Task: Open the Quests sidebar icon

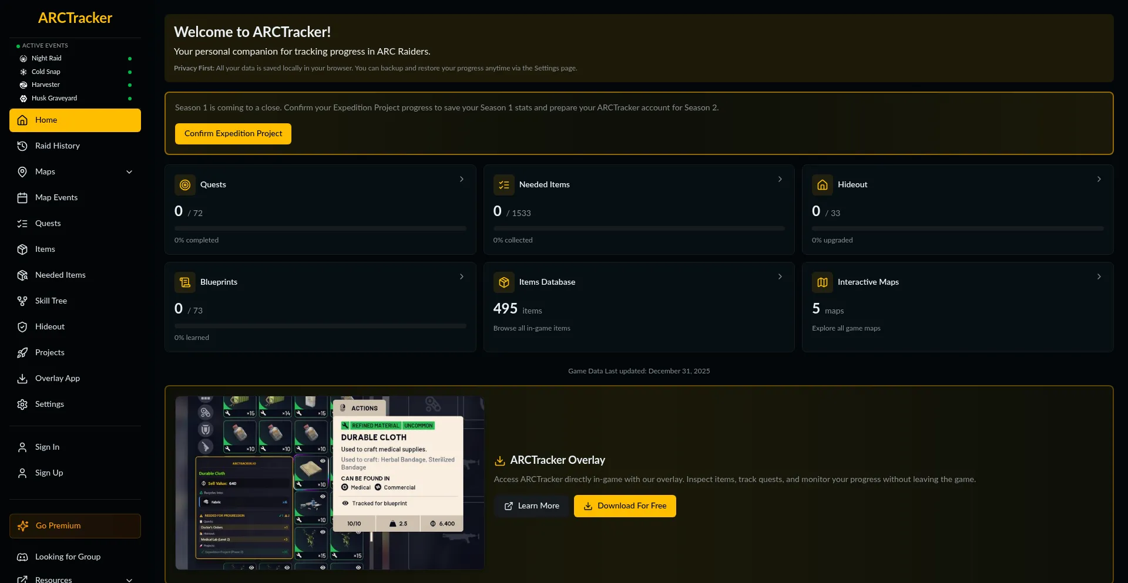Action: pos(22,224)
